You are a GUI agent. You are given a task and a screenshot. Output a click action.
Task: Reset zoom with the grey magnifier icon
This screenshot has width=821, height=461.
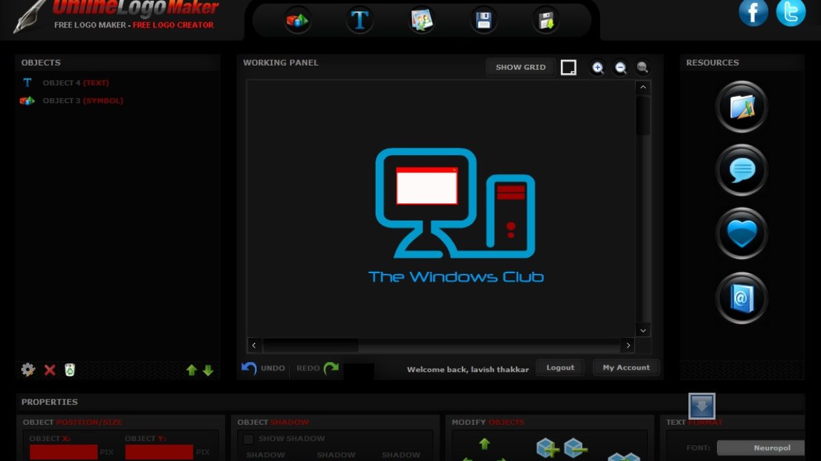click(x=642, y=68)
